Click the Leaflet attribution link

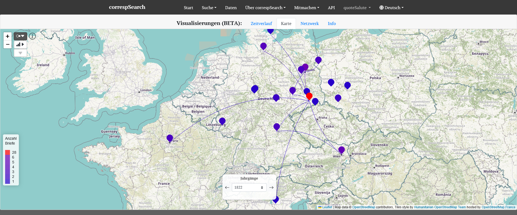pyautogui.click(x=327, y=207)
